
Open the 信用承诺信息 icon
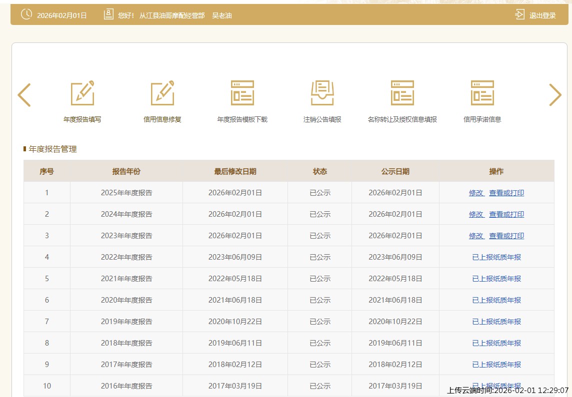(x=482, y=93)
